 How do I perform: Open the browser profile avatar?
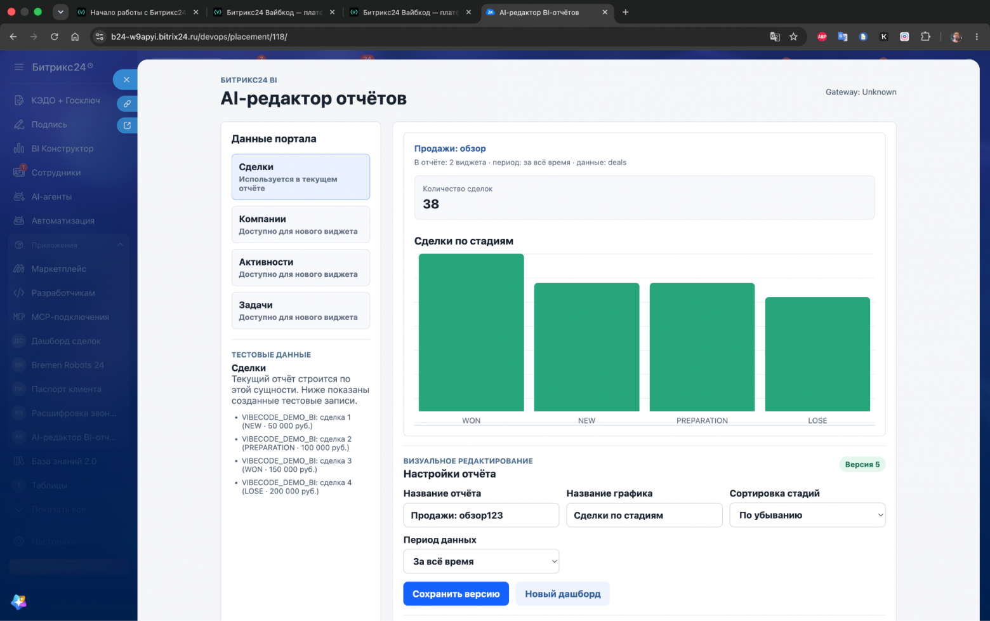tap(956, 37)
